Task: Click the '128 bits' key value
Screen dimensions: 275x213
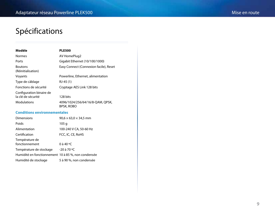Action: pyautogui.click(x=65, y=97)
